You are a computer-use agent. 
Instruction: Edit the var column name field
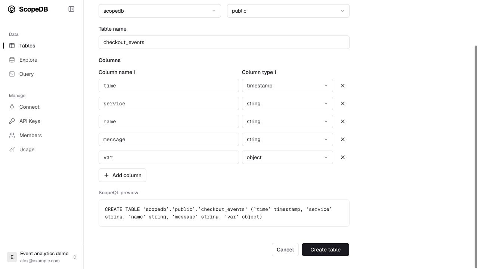(169, 157)
